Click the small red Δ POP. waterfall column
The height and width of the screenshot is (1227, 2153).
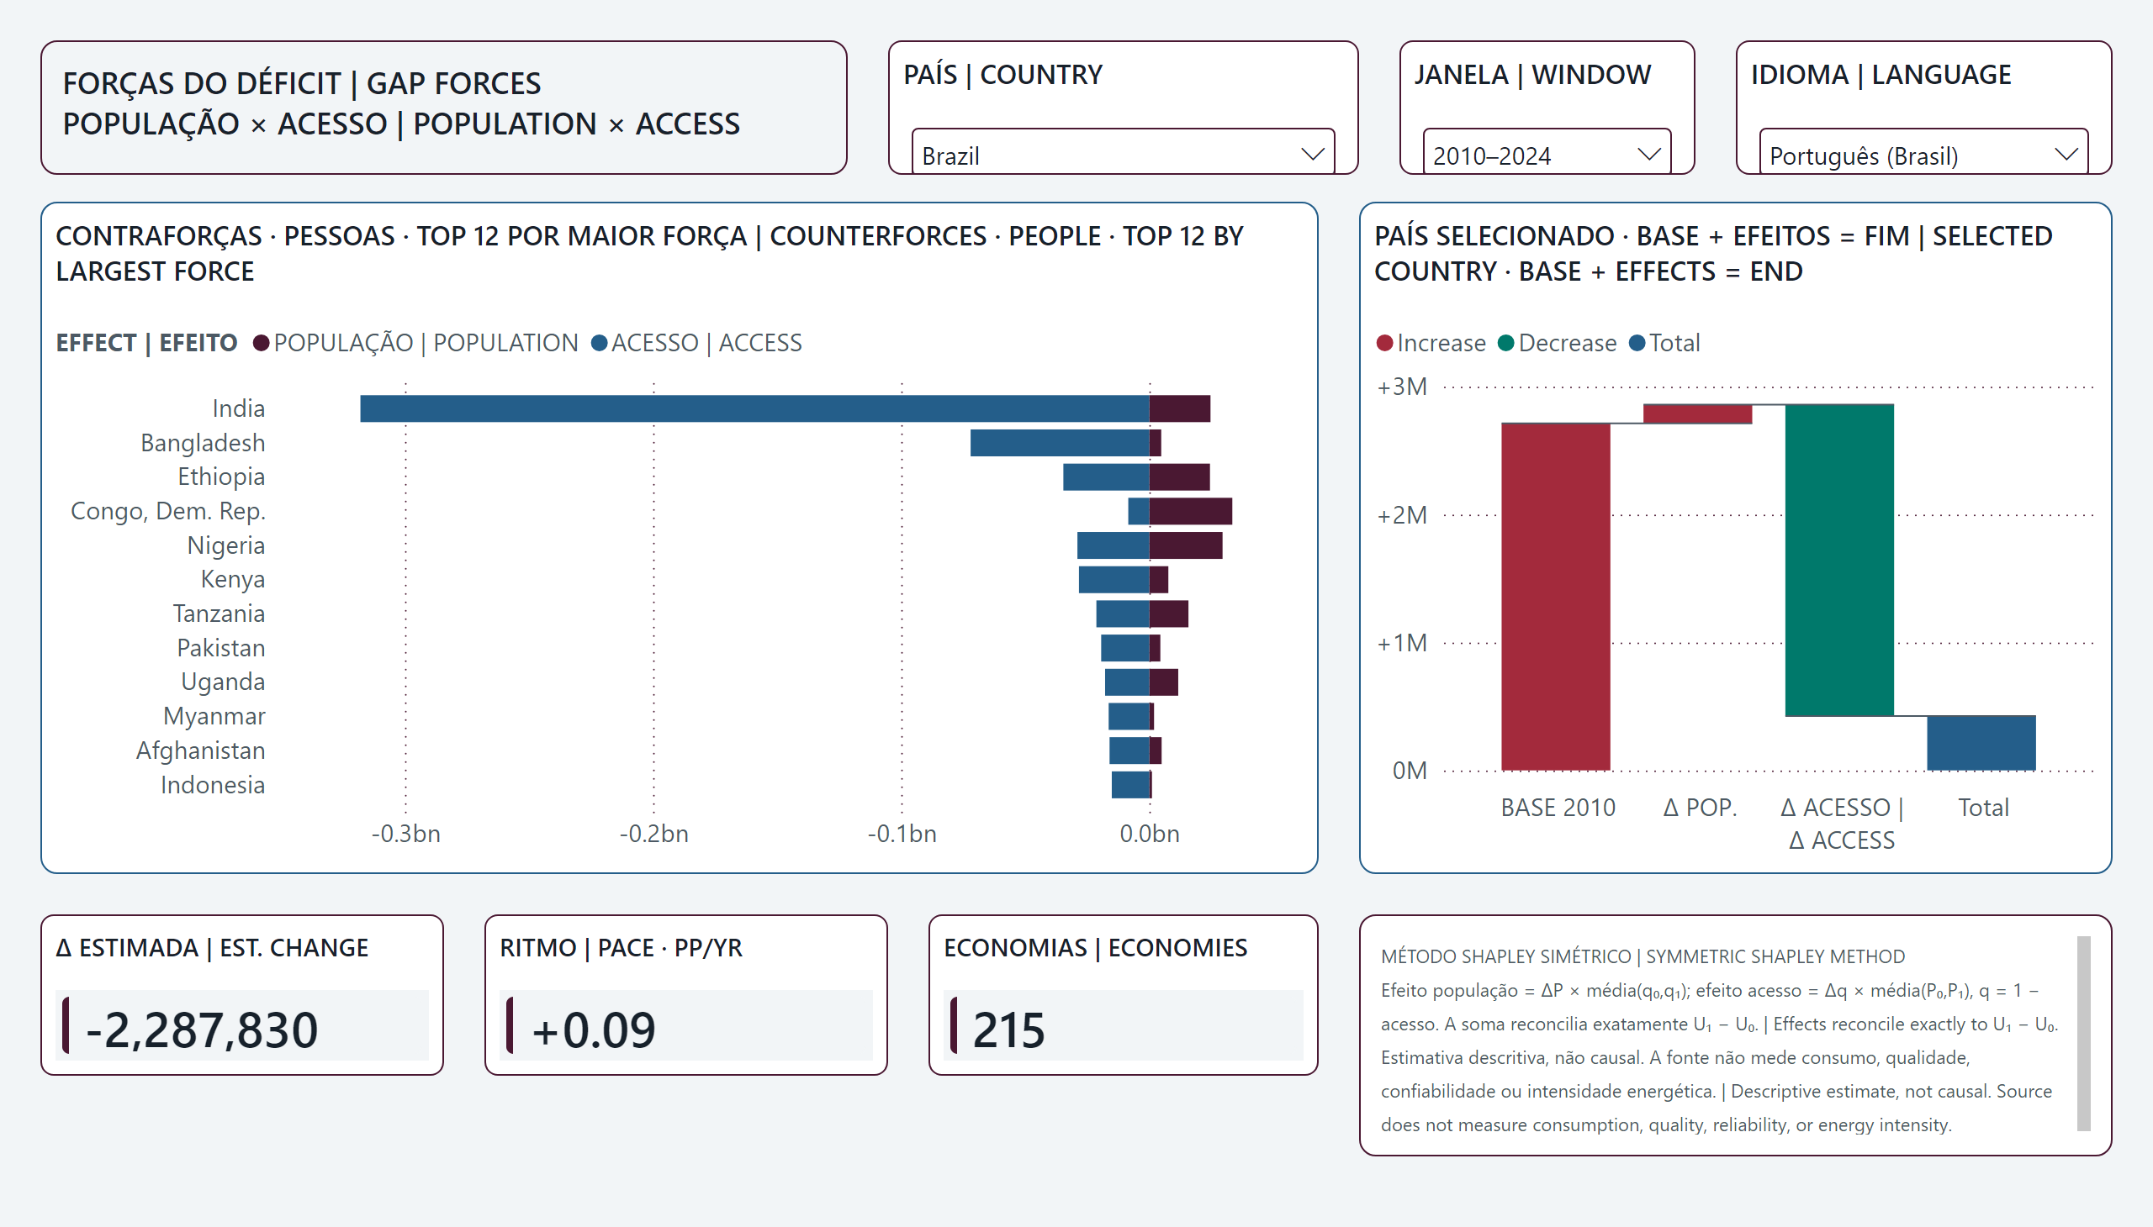coord(1698,413)
